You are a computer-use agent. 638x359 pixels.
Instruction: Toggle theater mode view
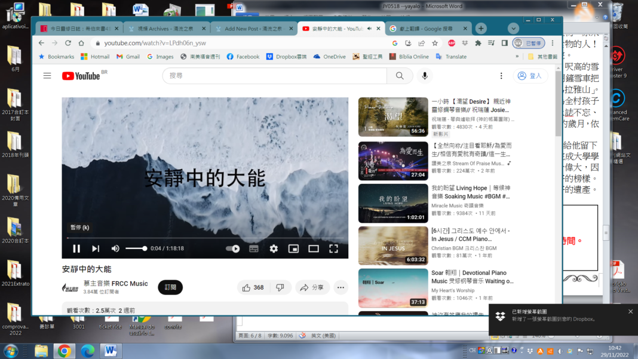[314, 248]
